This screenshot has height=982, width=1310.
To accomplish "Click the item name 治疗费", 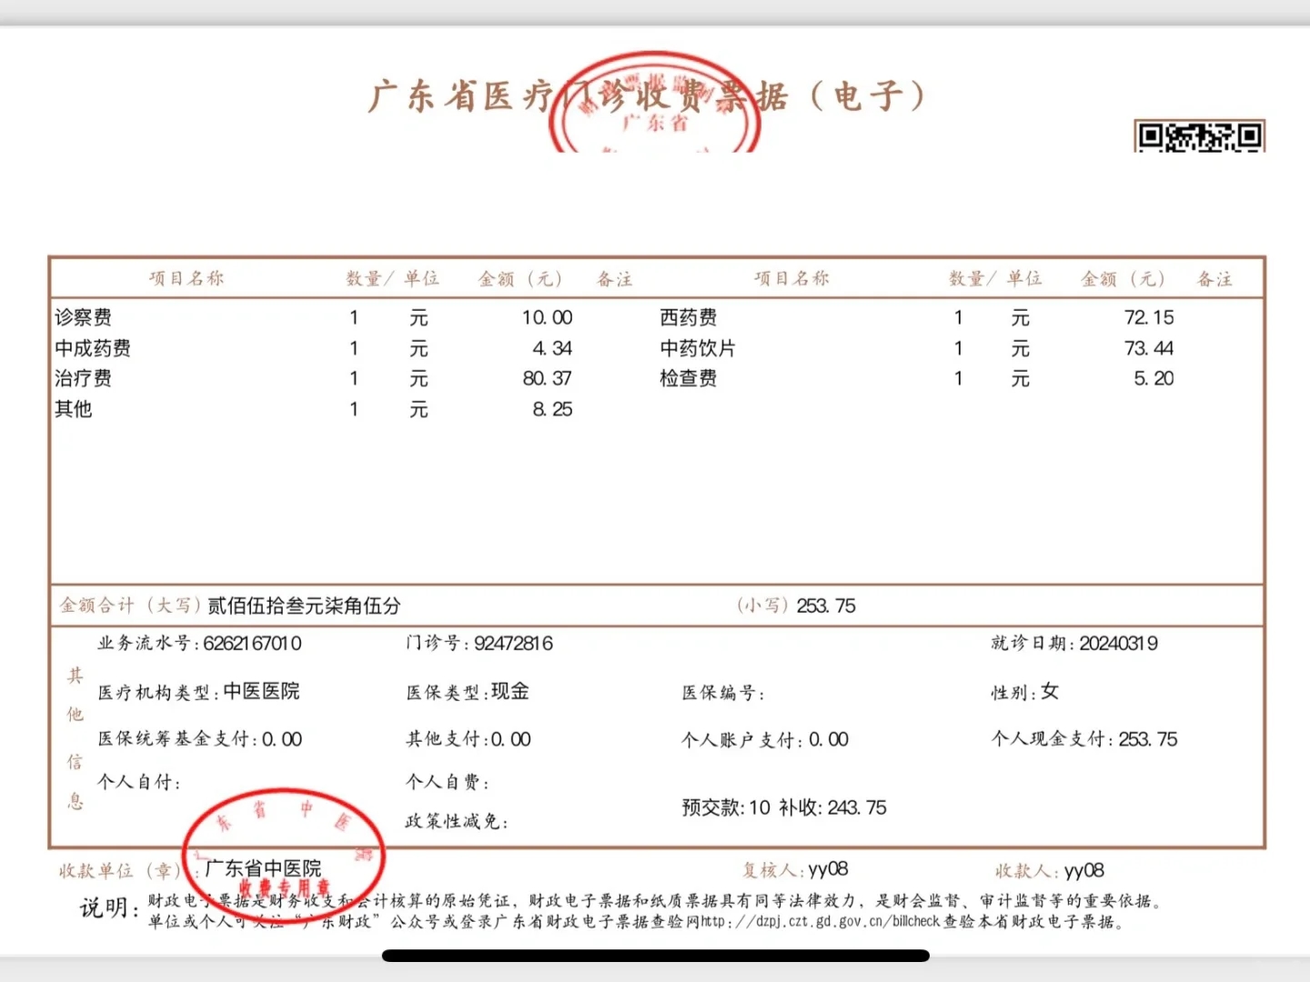I will pos(83,378).
